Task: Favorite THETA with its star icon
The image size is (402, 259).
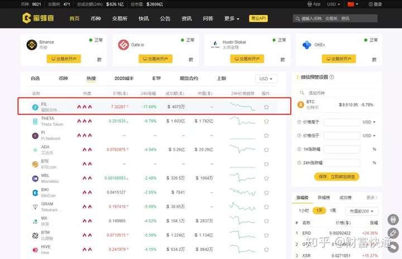Action: (266, 121)
